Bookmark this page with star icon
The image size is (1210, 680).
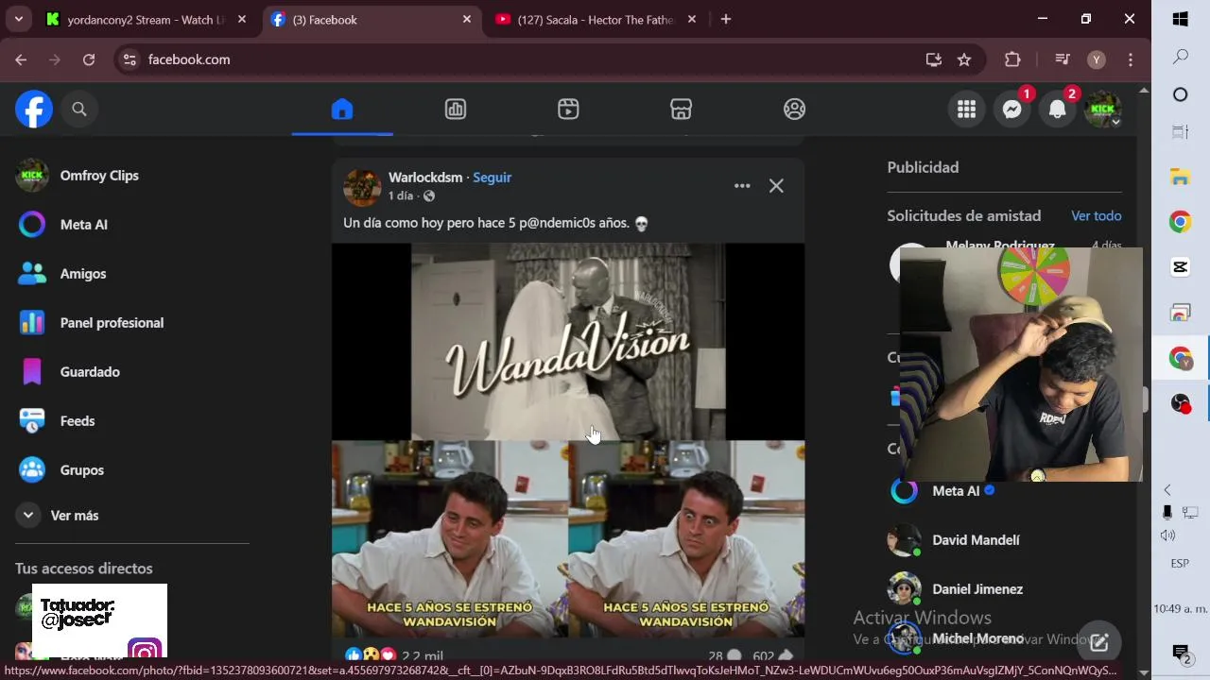point(964,59)
